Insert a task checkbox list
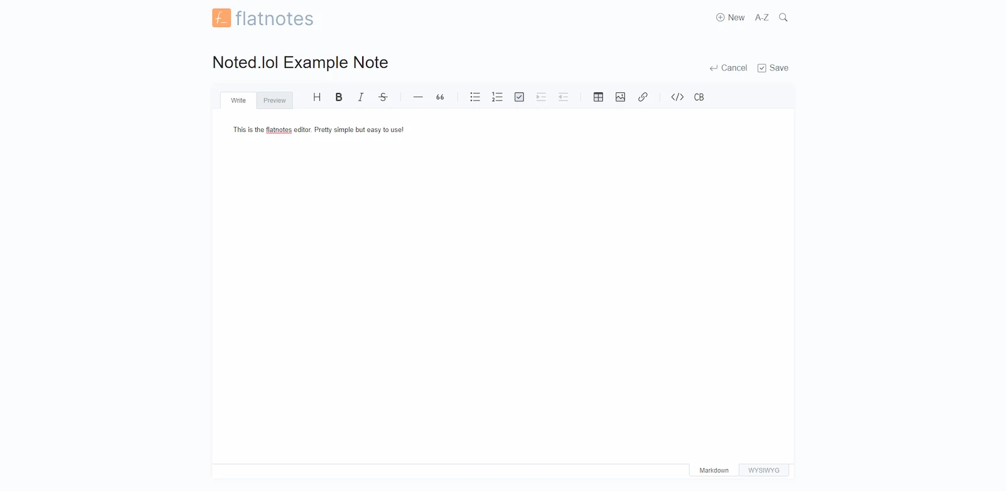The image size is (1006, 491). 519,97
